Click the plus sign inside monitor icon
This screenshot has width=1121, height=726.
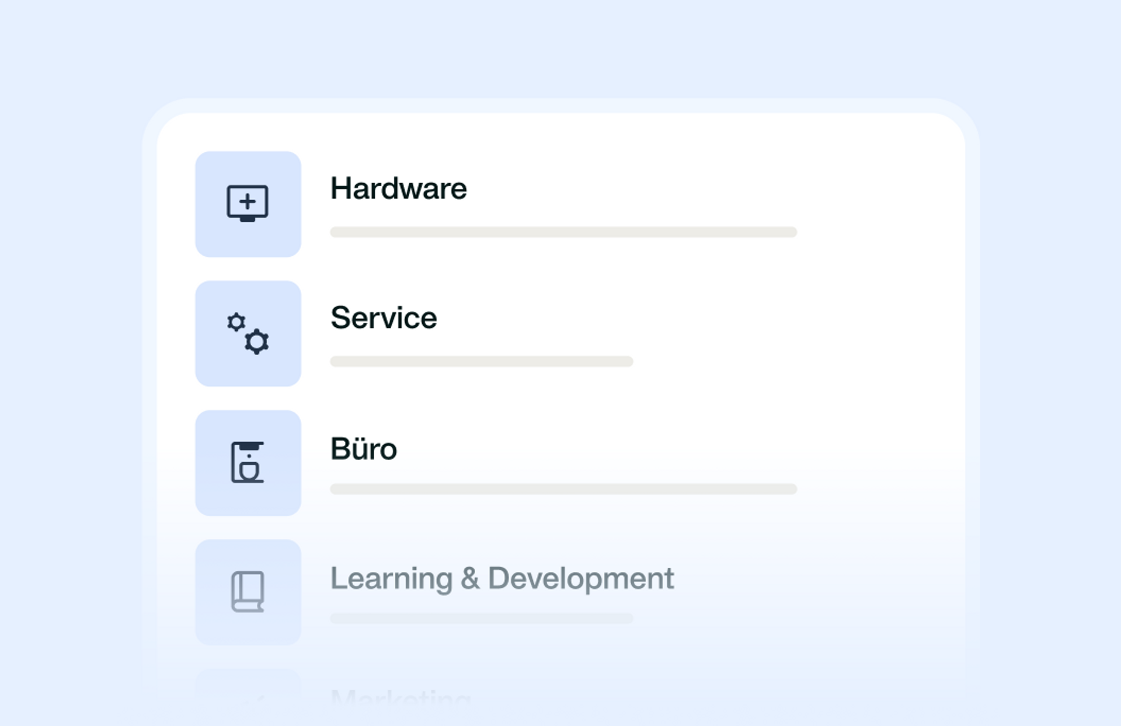248,201
